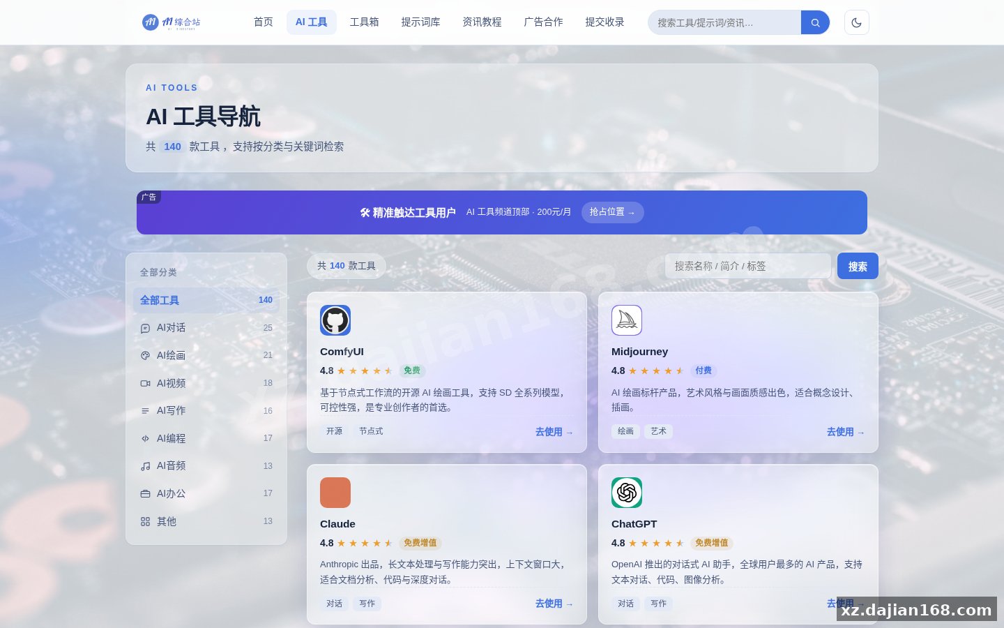Click the AI编程 code icon
This screenshot has height=628, width=1004.
(x=145, y=438)
